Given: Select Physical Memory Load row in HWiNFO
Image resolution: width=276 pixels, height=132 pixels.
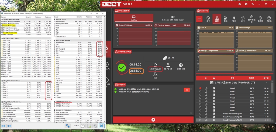Looking at the screenshot, I should coord(26,32).
